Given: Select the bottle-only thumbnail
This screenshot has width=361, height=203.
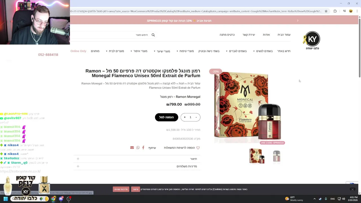Looking at the screenshot, I should [x=276, y=156].
